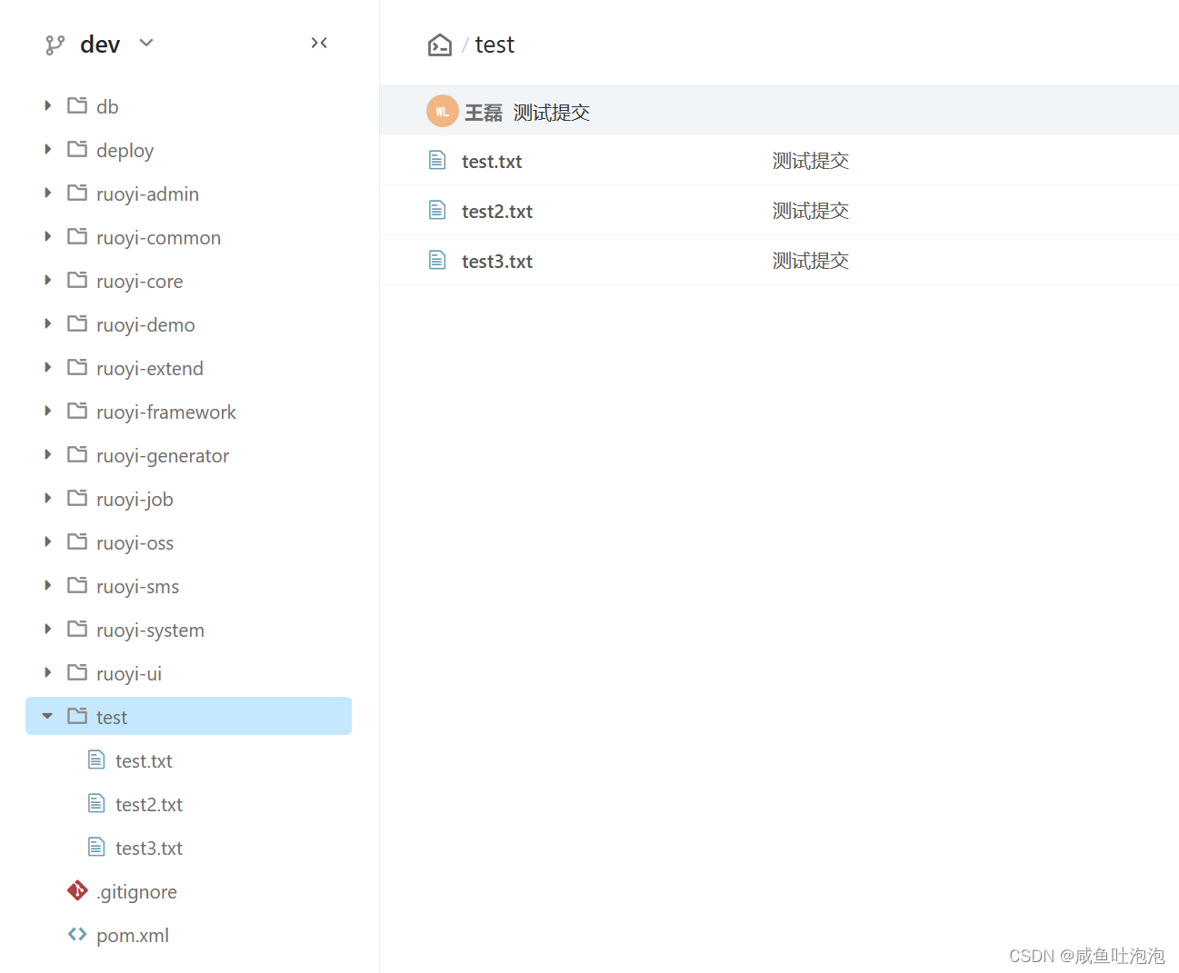
Task: Expand the ruoyi-sms folder arrow
Action: point(48,586)
